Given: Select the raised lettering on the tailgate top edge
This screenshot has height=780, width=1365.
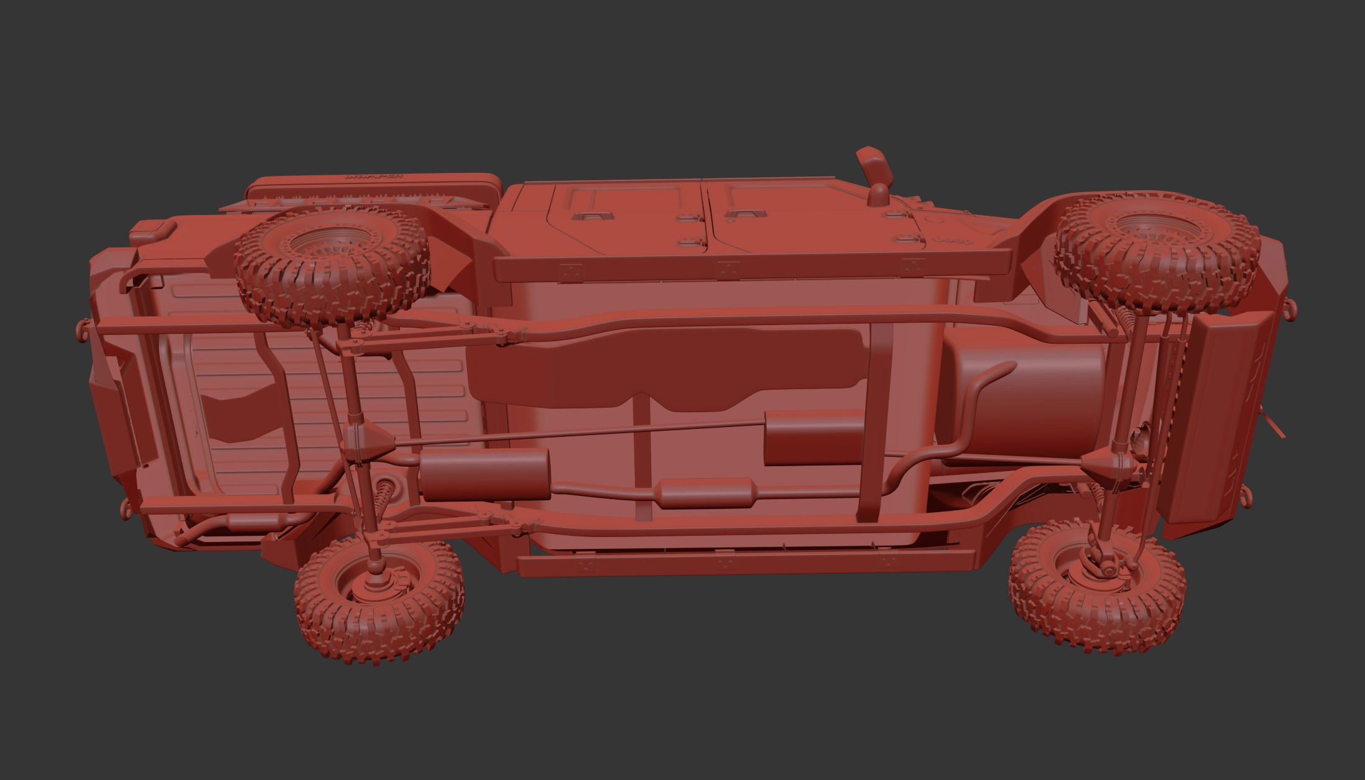Looking at the screenshot, I should [x=374, y=178].
